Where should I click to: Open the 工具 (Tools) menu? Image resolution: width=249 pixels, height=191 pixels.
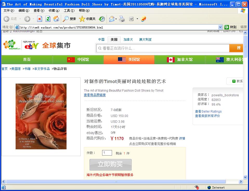(x=69, y=11)
